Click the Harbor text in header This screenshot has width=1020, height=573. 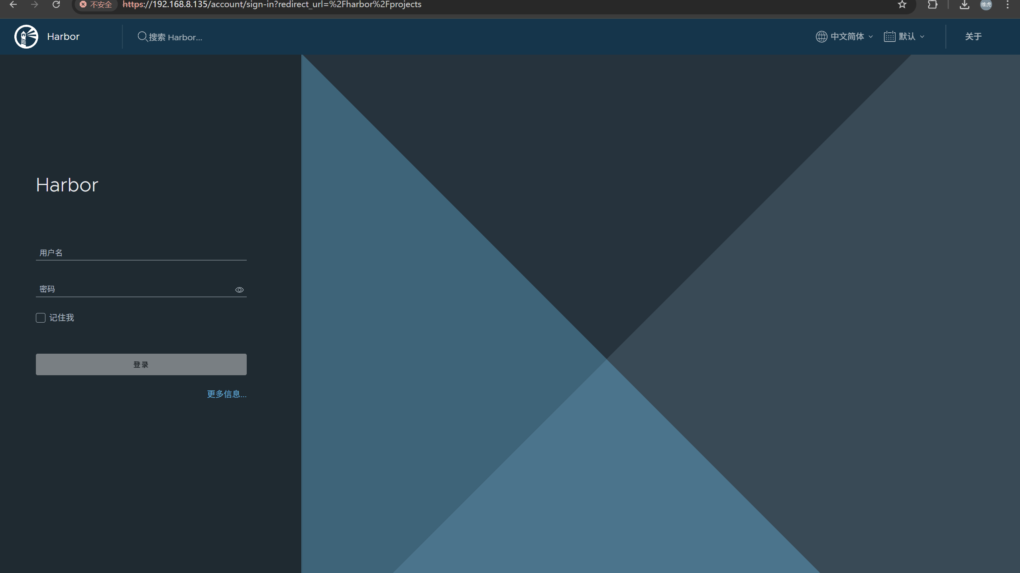(x=63, y=37)
